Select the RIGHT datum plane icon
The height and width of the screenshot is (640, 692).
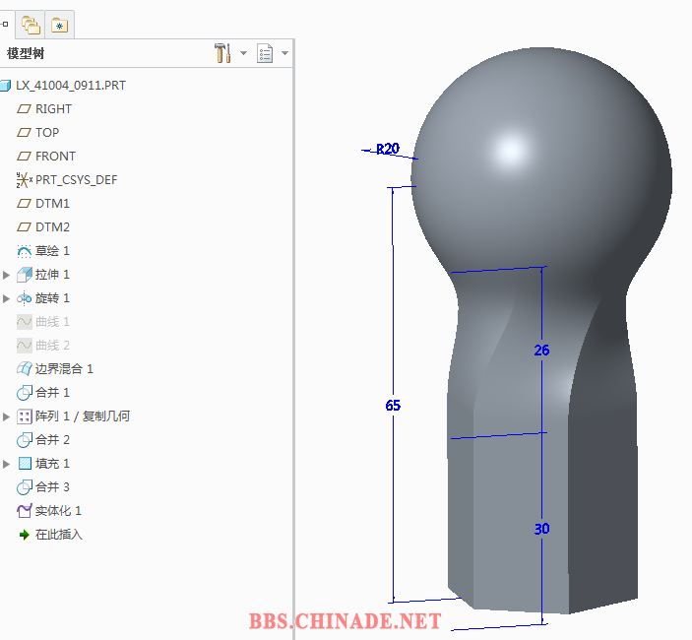click(x=25, y=109)
